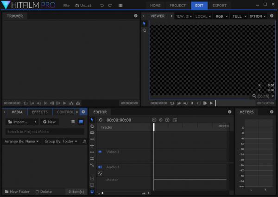Image resolution: width=278 pixels, height=197 pixels.
Task: Switch to the EDIT tab
Action: point(199,6)
